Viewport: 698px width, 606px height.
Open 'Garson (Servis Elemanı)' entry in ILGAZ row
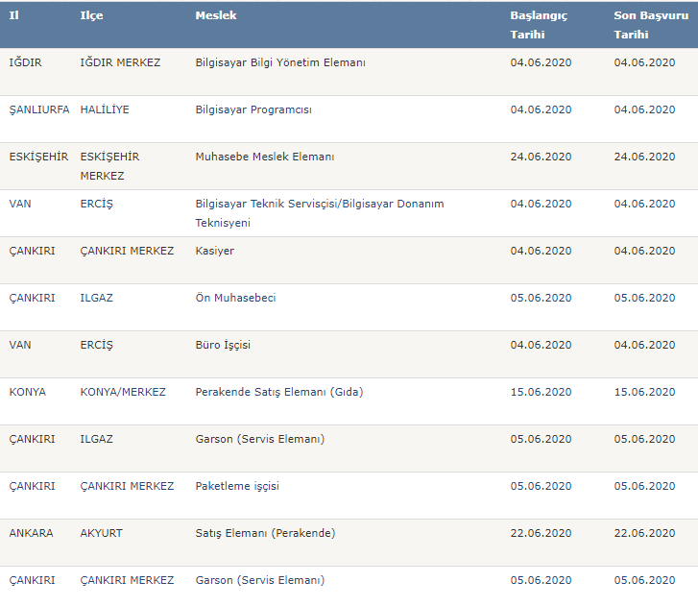(x=260, y=439)
